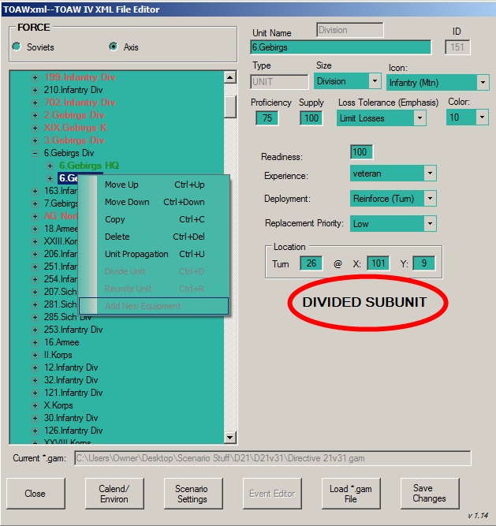Select XIX.Gebirgs K in the tree
Viewport: 496px width, 526px height.
coord(76,128)
